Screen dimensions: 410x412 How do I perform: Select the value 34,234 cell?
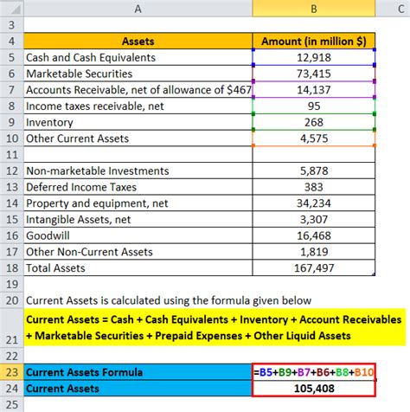[x=314, y=203]
